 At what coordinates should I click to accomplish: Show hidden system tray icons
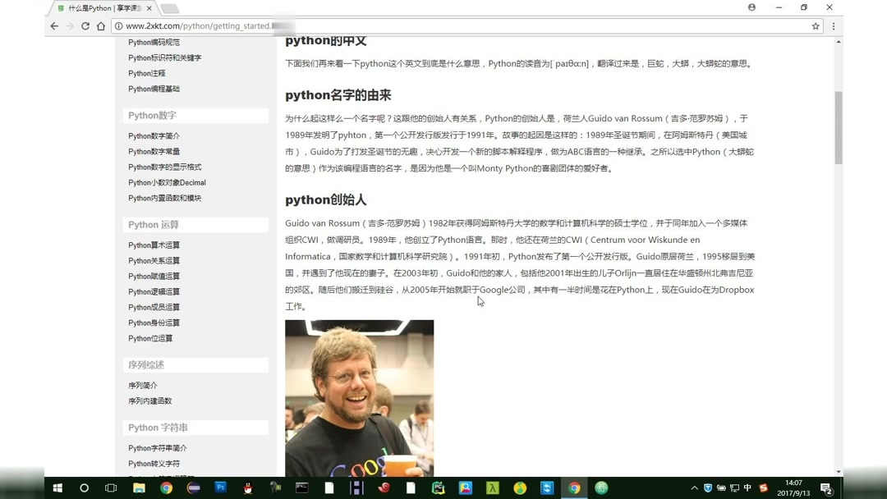click(695, 488)
